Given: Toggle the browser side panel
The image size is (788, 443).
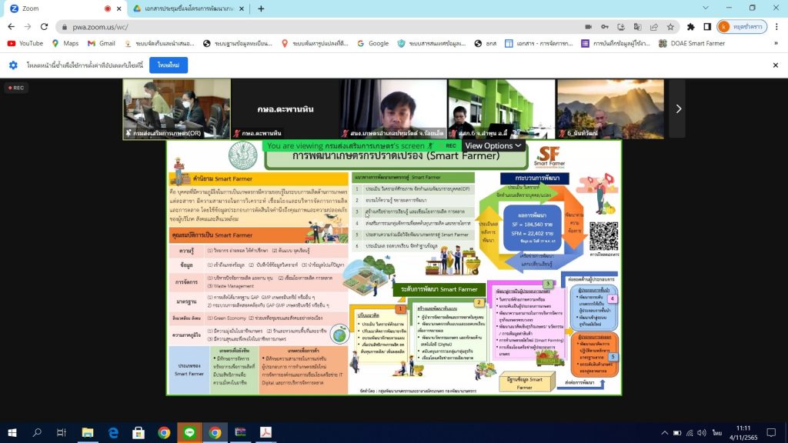Looking at the screenshot, I should pos(707,26).
